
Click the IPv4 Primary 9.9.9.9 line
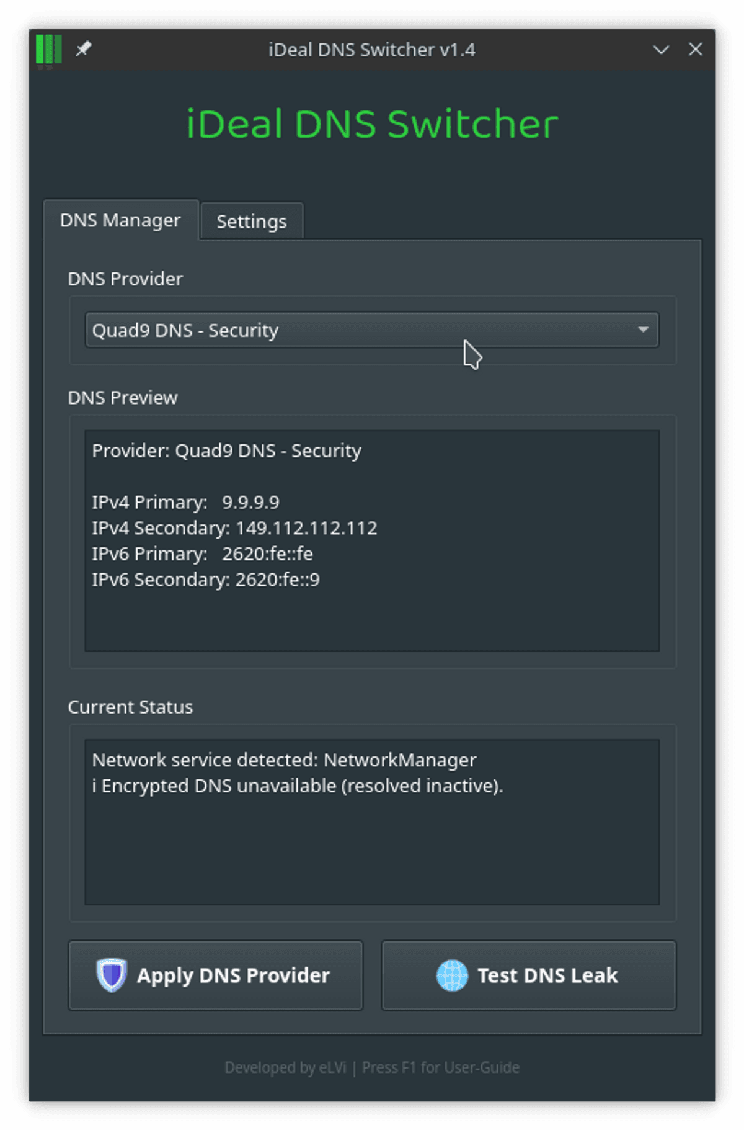pos(186,502)
